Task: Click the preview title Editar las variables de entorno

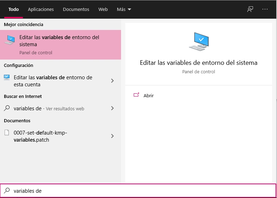Action: click(x=199, y=63)
